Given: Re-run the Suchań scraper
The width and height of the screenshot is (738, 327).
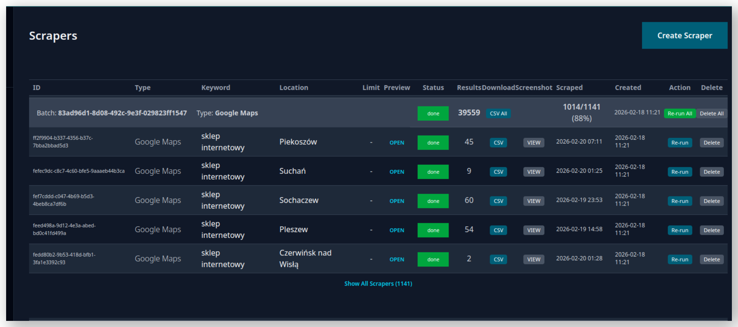Looking at the screenshot, I should point(679,172).
